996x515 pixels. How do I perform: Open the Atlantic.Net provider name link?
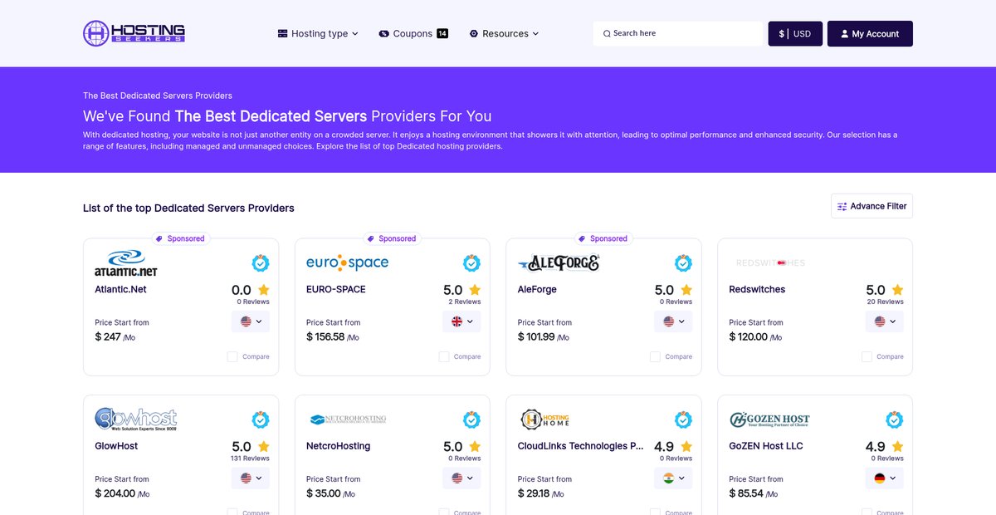click(x=120, y=290)
